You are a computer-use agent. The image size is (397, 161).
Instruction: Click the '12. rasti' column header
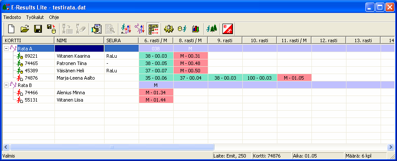click(329, 40)
